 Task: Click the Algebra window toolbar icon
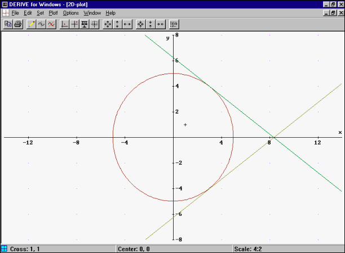click(x=174, y=24)
